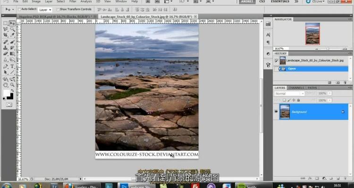This screenshot has height=188, width=354.
Task: Switch to the Channels tab
Action: [x=296, y=88]
